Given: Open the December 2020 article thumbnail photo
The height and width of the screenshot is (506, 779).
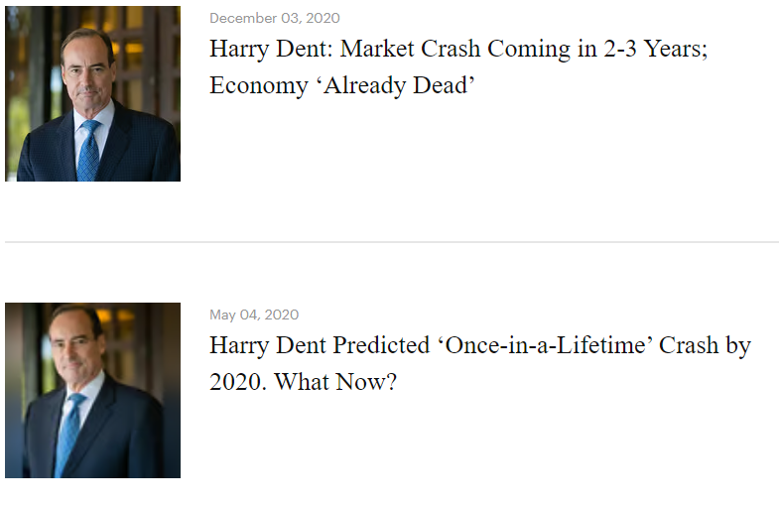Looking at the screenshot, I should (x=93, y=93).
